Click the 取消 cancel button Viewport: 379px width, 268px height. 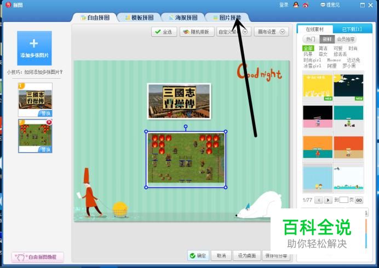tap(221, 255)
